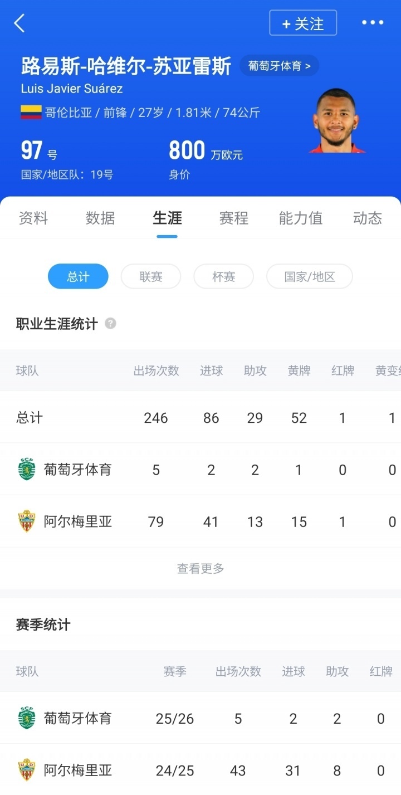Image resolution: width=401 pixels, height=795 pixels.
Task: Open the 赛程 tab
Action: [233, 218]
